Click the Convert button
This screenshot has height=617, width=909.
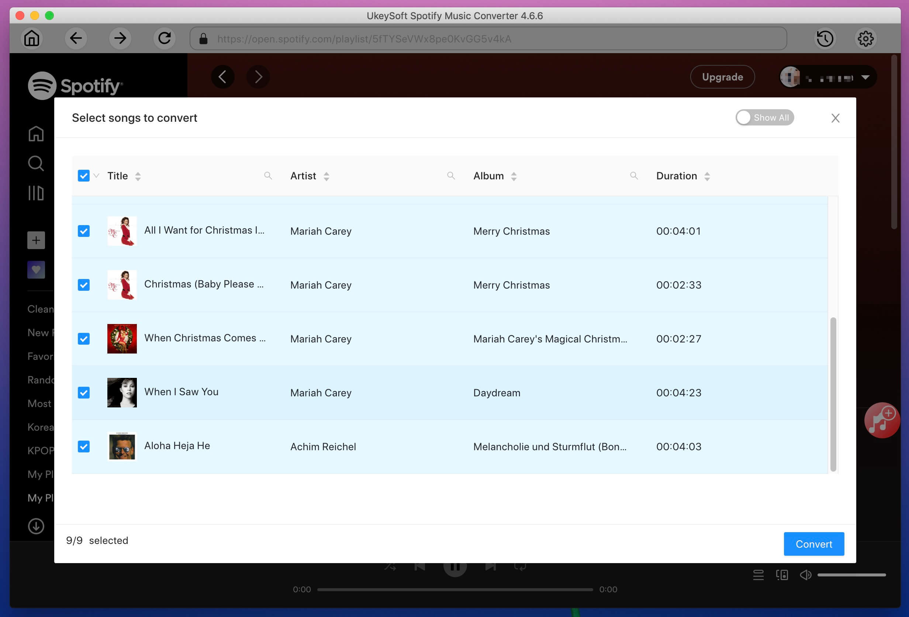(813, 544)
